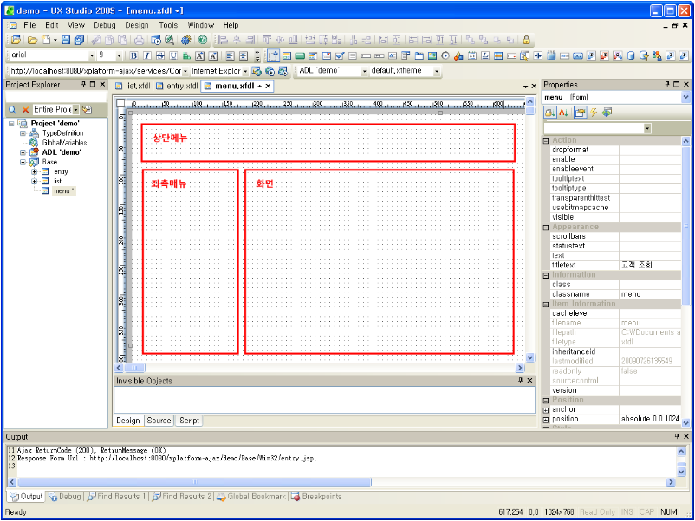Open the Tools menu
Image resolution: width=695 pixels, height=521 pixels.
pyautogui.click(x=168, y=25)
